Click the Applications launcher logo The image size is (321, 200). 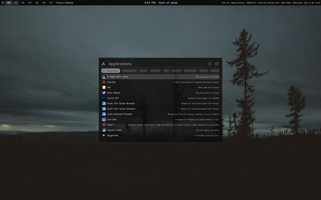click(x=104, y=63)
